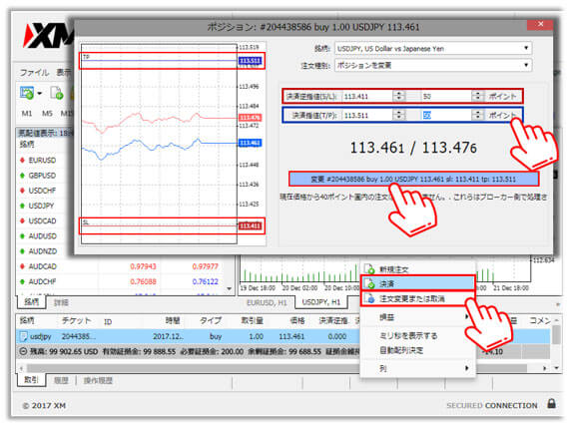The height and width of the screenshot is (428, 569).
Task: Click the USDJPY direction arrow in market watch
Action: click(x=23, y=206)
